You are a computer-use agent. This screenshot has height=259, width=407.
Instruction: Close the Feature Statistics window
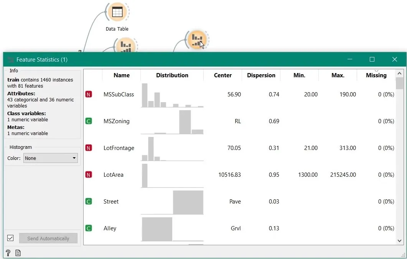tap(395, 60)
